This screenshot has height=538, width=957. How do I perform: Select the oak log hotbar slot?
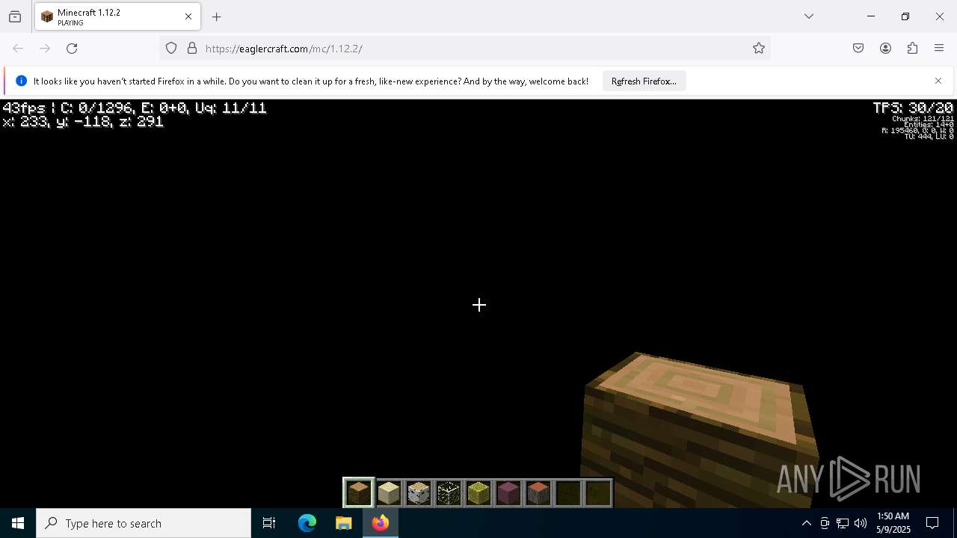coord(359,493)
